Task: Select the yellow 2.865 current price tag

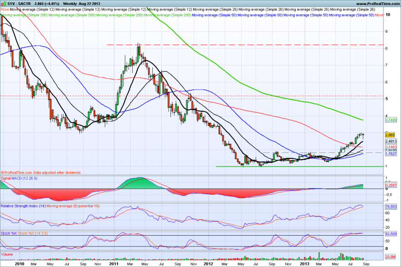Action: click(390, 135)
